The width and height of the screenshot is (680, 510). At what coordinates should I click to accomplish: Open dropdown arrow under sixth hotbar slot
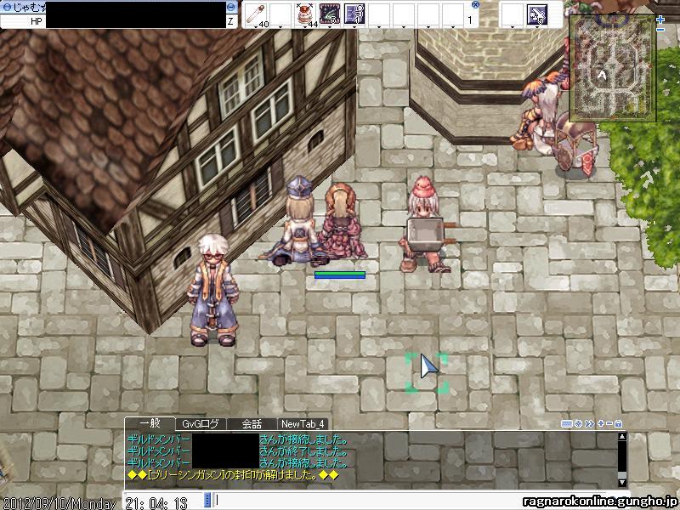click(x=379, y=27)
